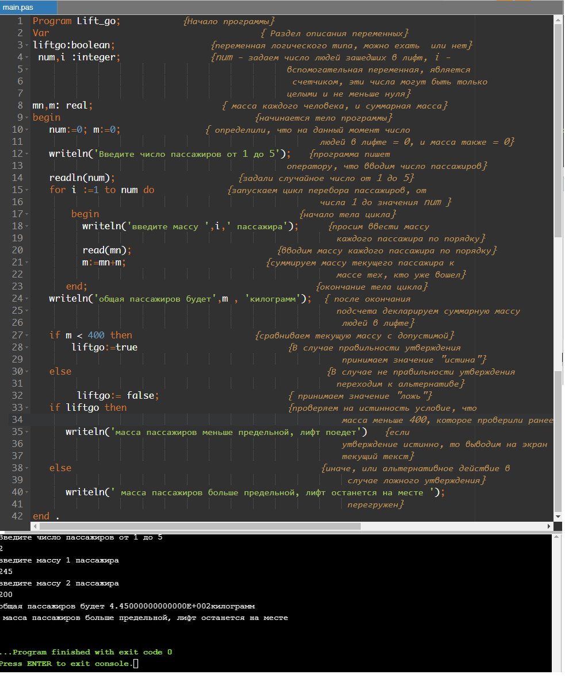Click line number 34 in the gutter
Image resolution: width=565 pixels, height=682 pixels.
17,420
